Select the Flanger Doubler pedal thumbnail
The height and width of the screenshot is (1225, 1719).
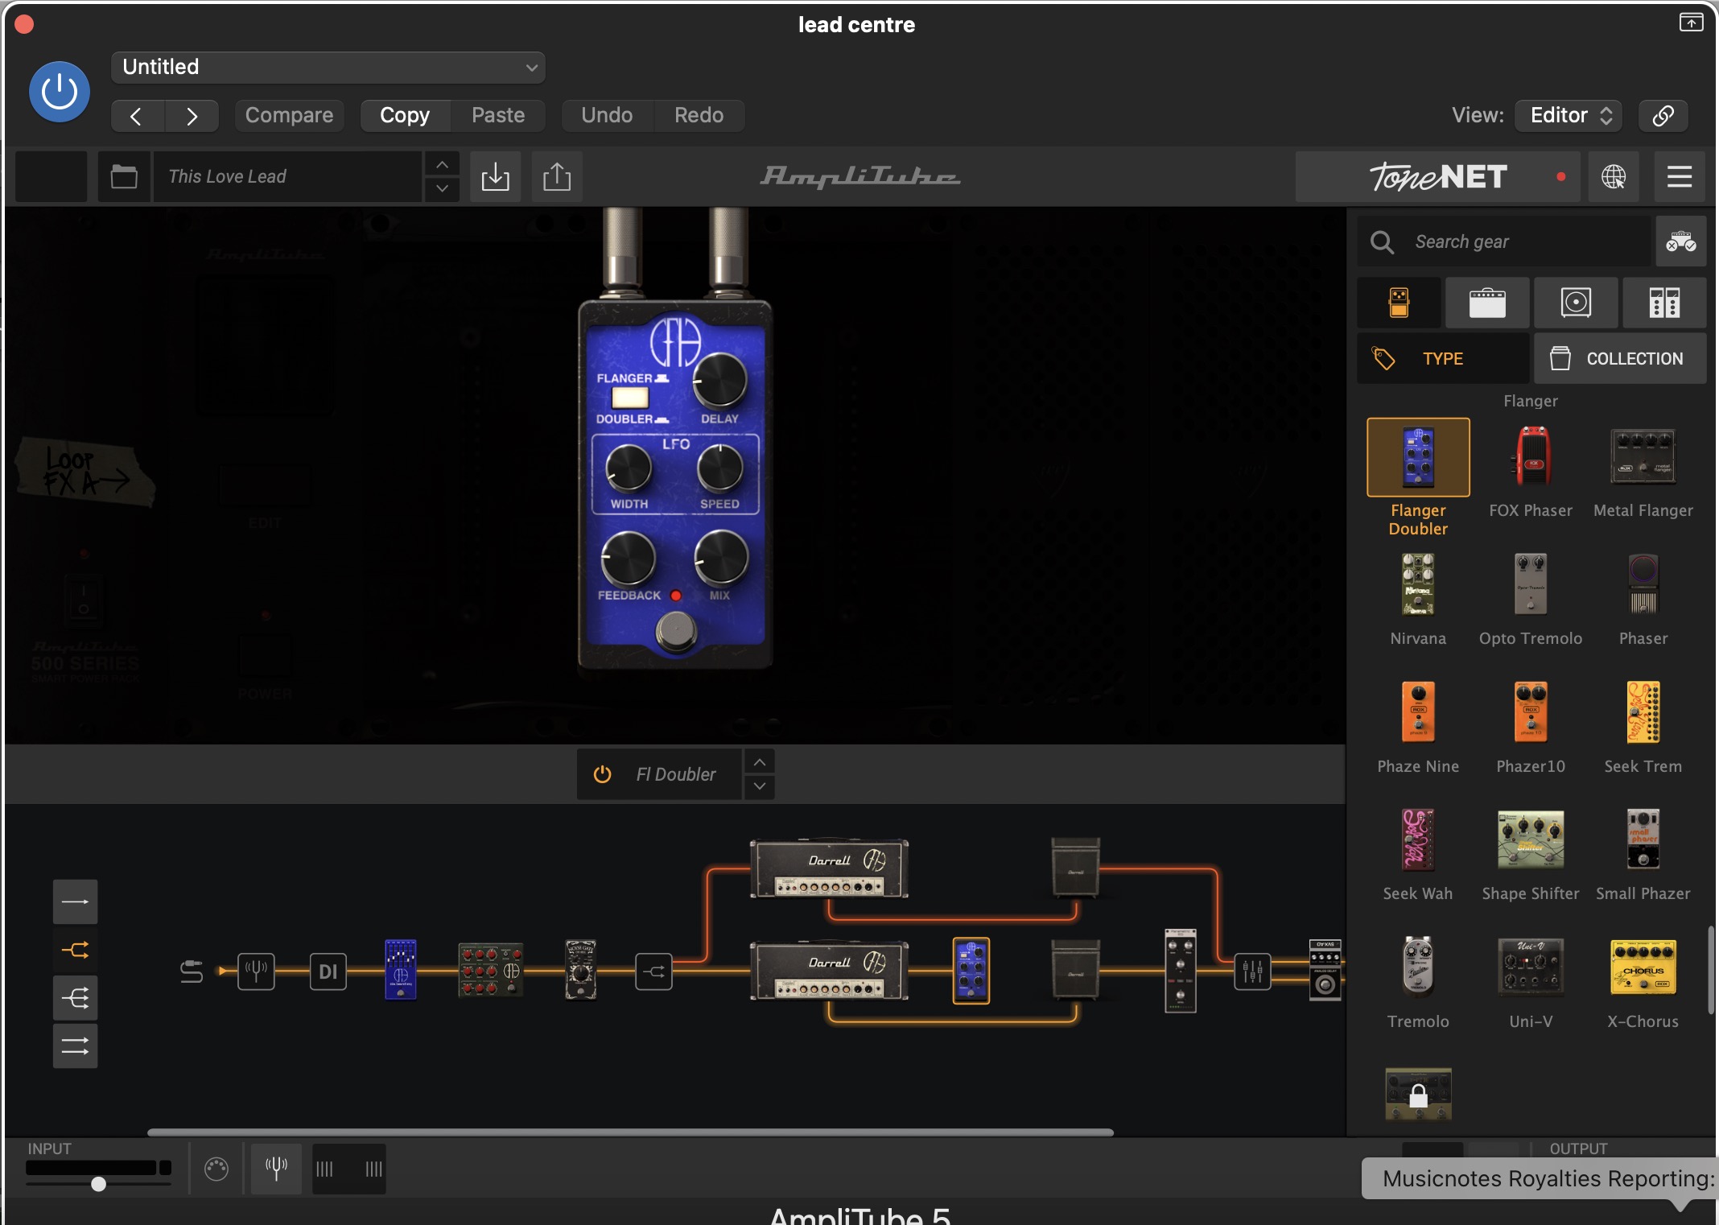1418,457
